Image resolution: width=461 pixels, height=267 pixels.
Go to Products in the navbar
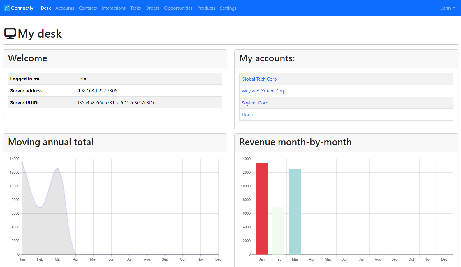206,8
